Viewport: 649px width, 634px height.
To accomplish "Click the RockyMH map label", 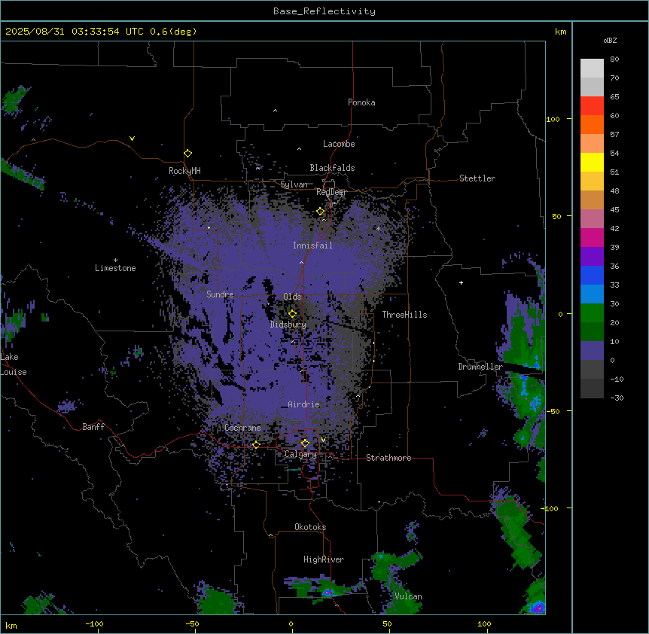I will (184, 170).
